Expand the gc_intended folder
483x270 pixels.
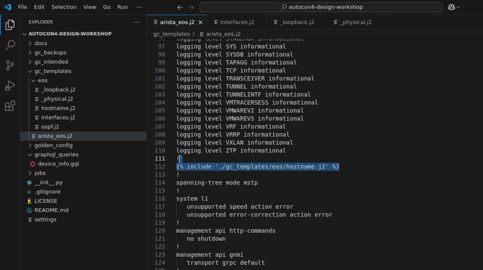tap(83, 62)
